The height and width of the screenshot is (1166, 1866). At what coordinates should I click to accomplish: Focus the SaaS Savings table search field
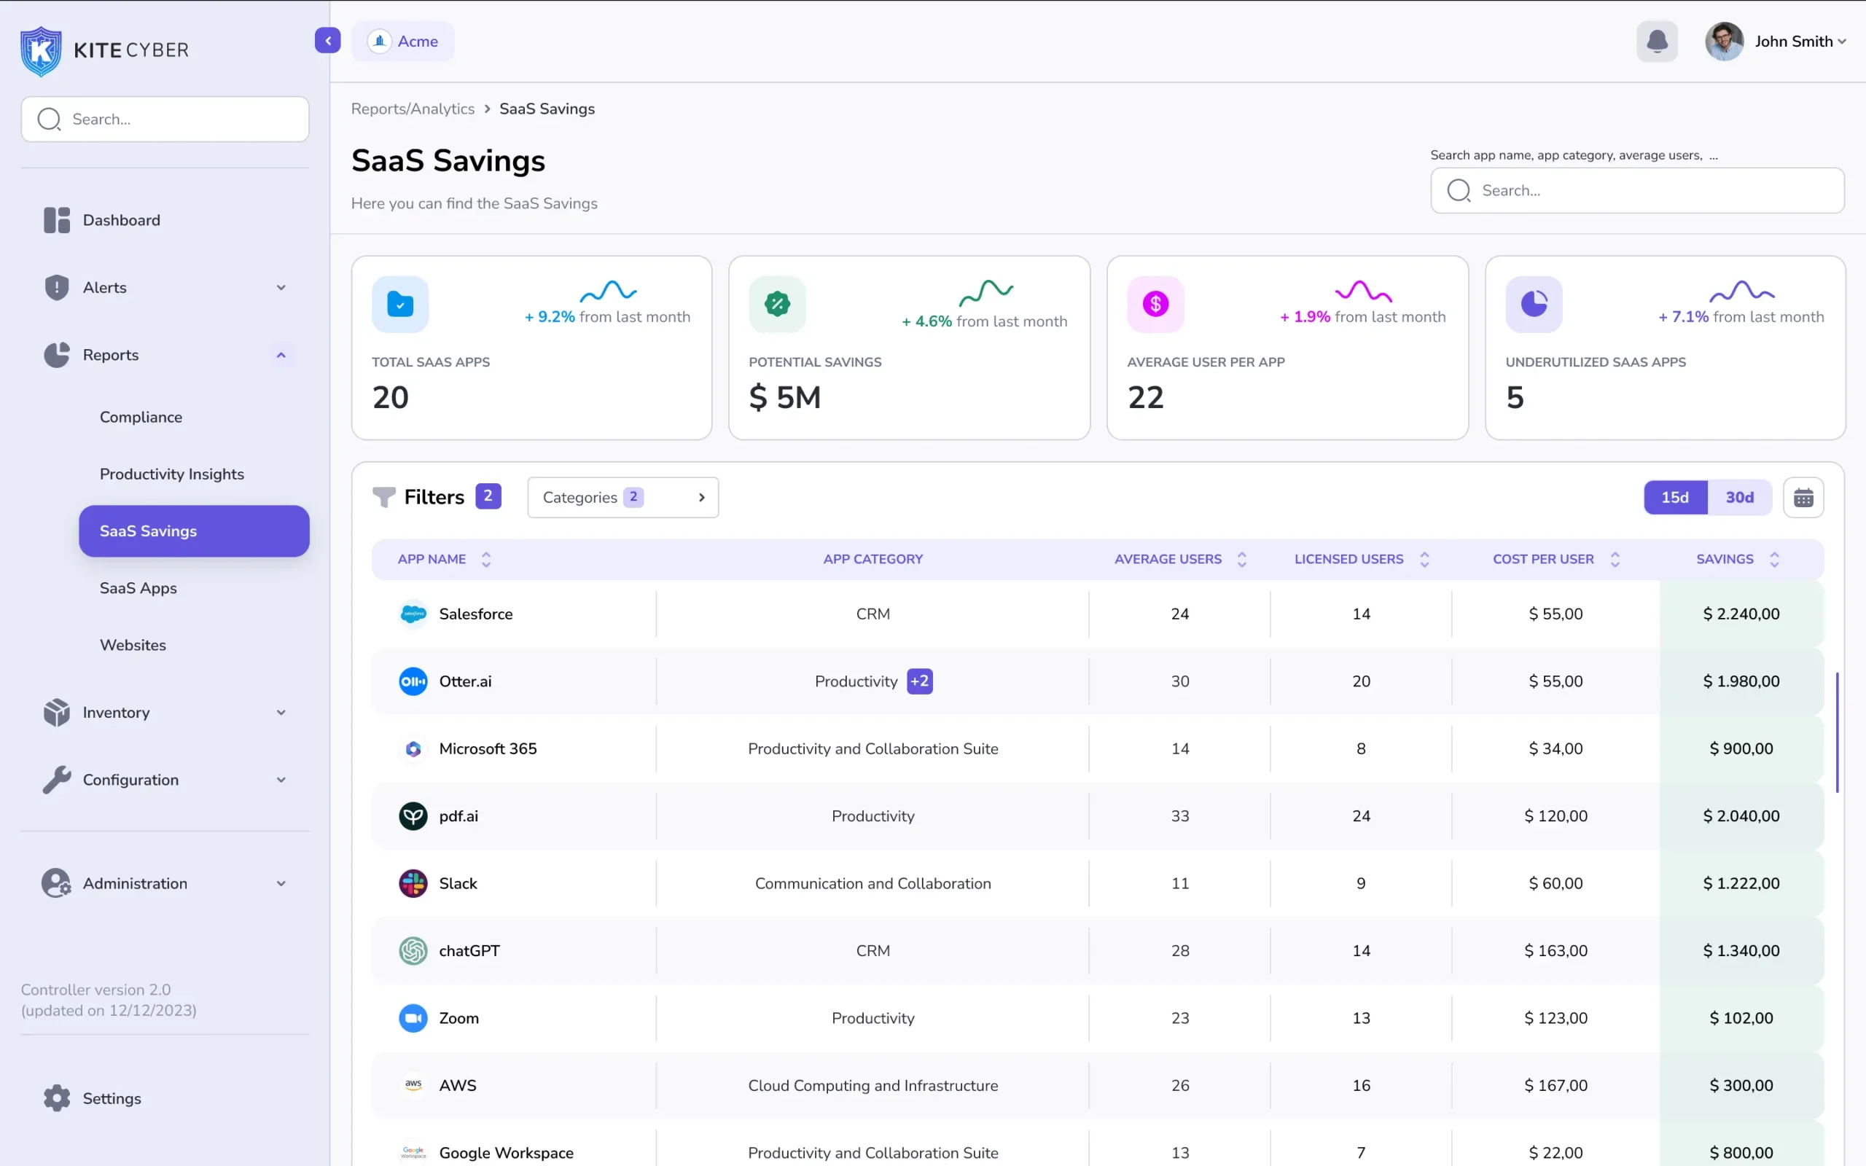pos(1637,190)
